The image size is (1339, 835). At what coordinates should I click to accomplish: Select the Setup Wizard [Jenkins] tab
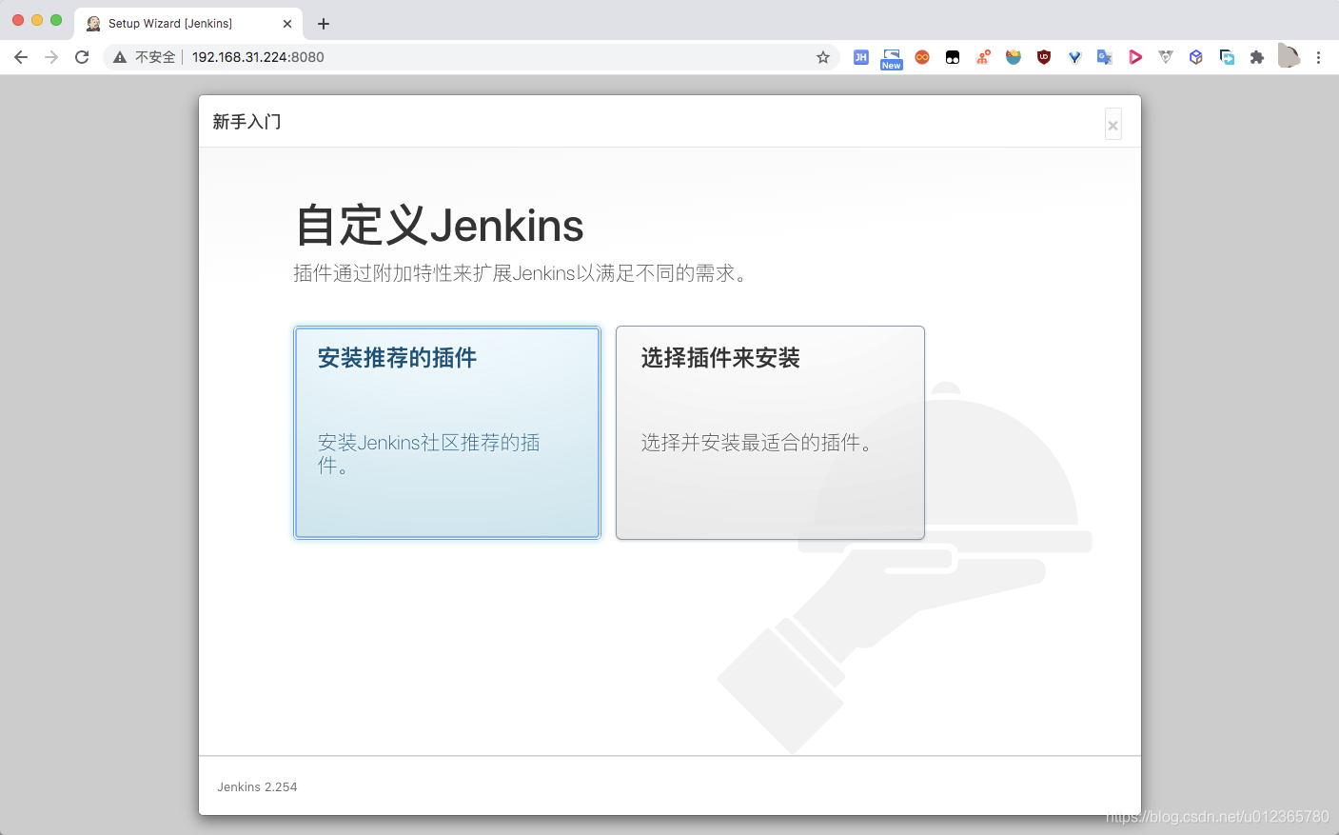pyautogui.click(x=188, y=24)
